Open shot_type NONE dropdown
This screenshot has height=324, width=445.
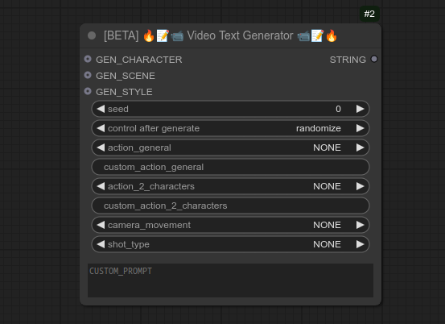[327, 244]
